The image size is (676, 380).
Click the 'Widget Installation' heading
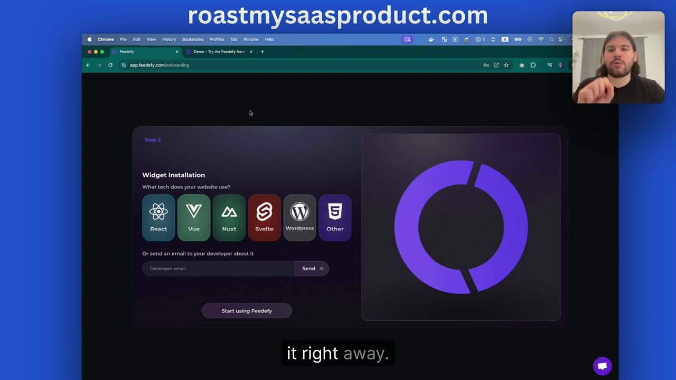[173, 175]
